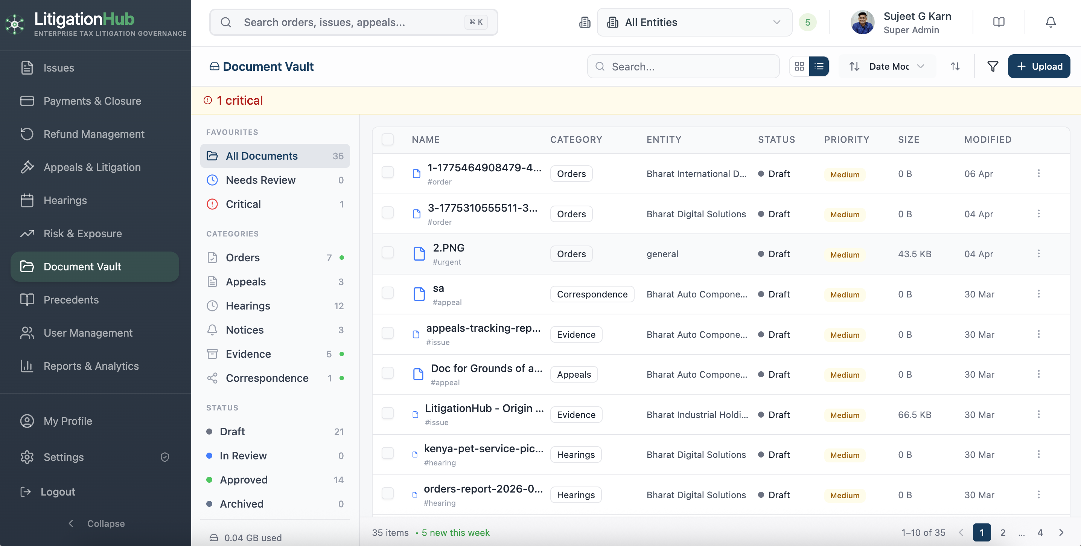Select the 1-1775464908479 document checkbox
1081x546 pixels.
tap(388, 172)
